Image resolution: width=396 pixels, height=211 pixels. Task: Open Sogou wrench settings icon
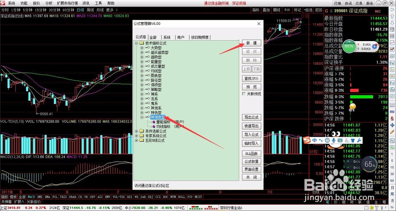tap(359, 140)
